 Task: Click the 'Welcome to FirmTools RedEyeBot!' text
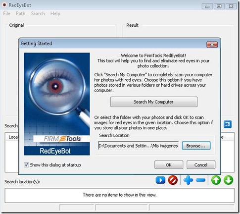point(153,55)
